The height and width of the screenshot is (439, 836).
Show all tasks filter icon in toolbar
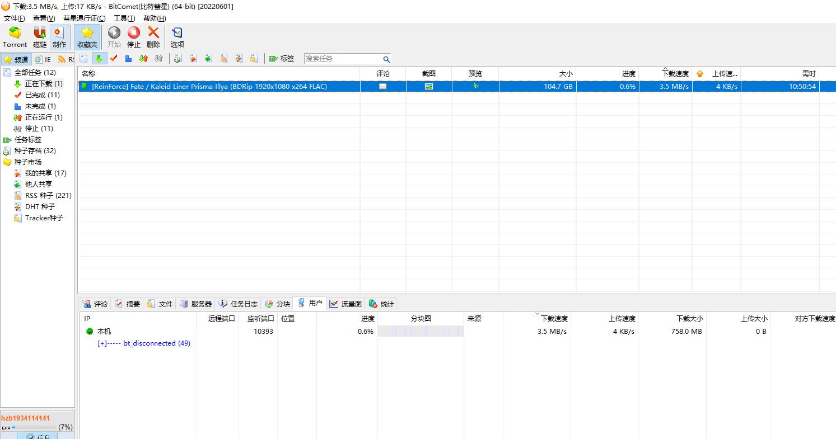tap(83, 58)
